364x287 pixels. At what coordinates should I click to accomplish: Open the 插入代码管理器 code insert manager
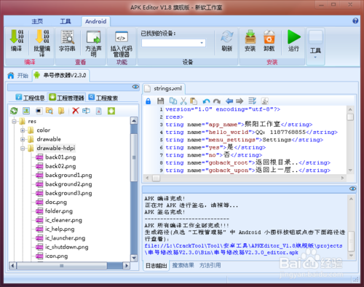coord(122,37)
